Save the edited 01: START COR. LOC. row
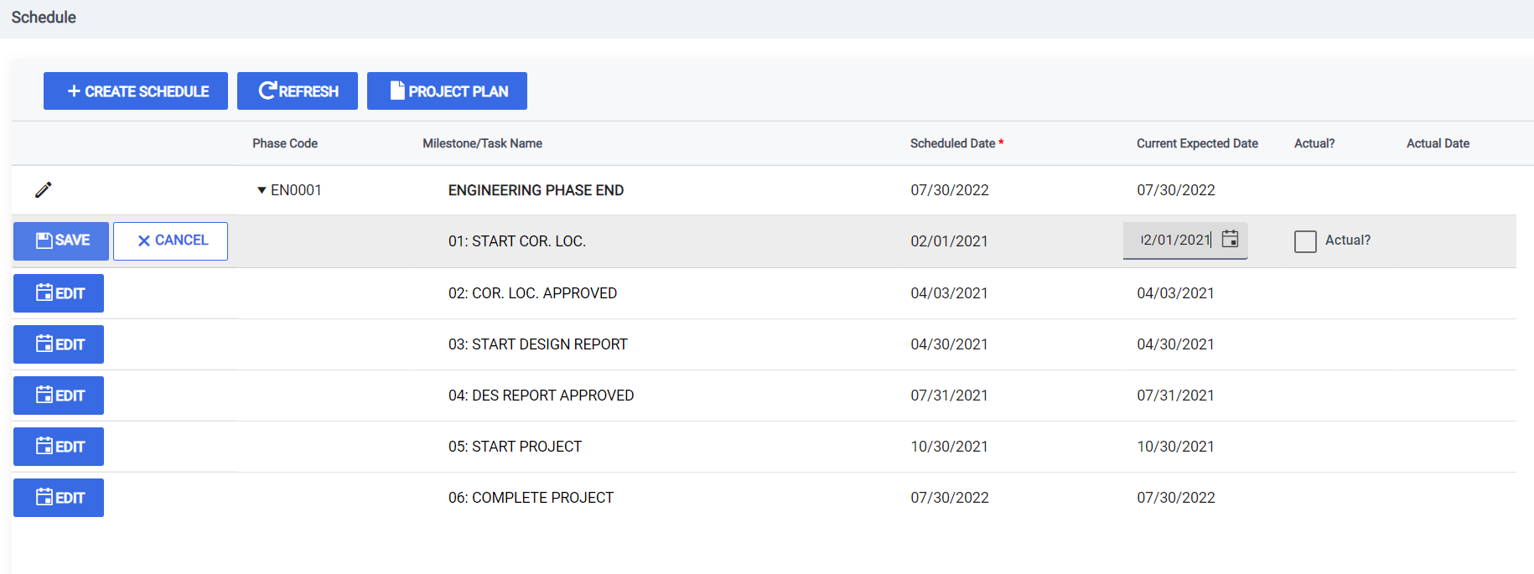Screen dimensions: 1534x574 [x=61, y=240]
